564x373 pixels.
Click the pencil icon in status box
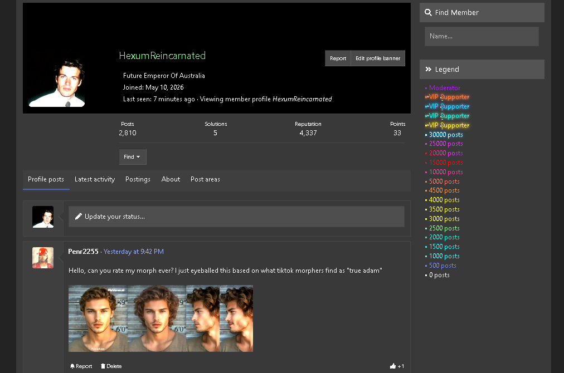[x=79, y=217]
